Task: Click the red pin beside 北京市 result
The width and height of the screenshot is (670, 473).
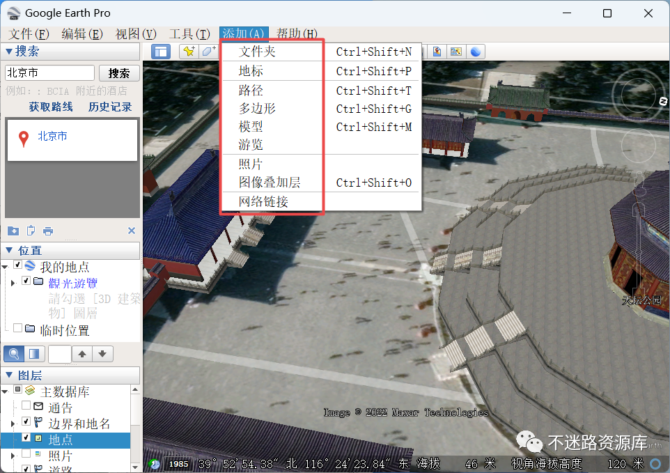Action: tap(24, 139)
